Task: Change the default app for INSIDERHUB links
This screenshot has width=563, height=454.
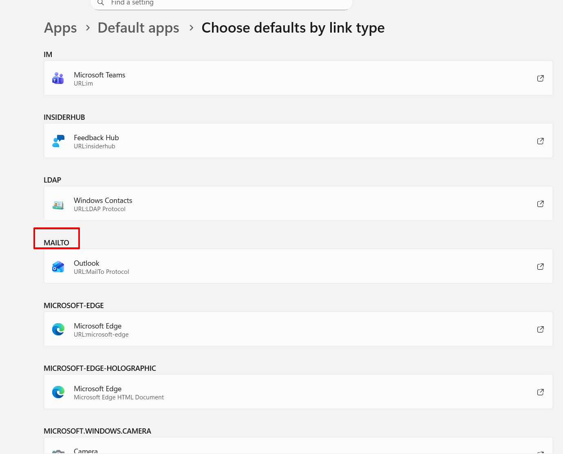Action: pos(298,141)
